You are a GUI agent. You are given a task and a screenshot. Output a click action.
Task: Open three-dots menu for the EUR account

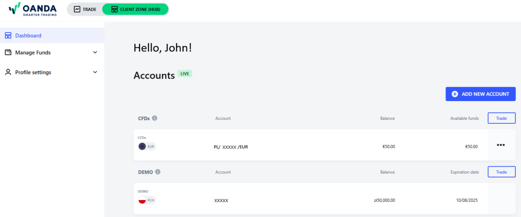click(501, 145)
